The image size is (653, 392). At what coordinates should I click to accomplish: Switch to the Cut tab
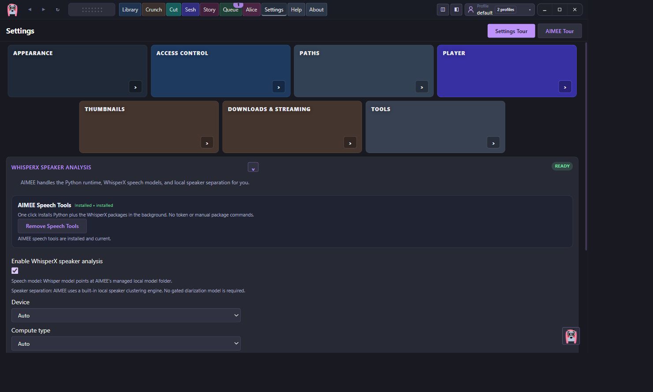tap(174, 10)
